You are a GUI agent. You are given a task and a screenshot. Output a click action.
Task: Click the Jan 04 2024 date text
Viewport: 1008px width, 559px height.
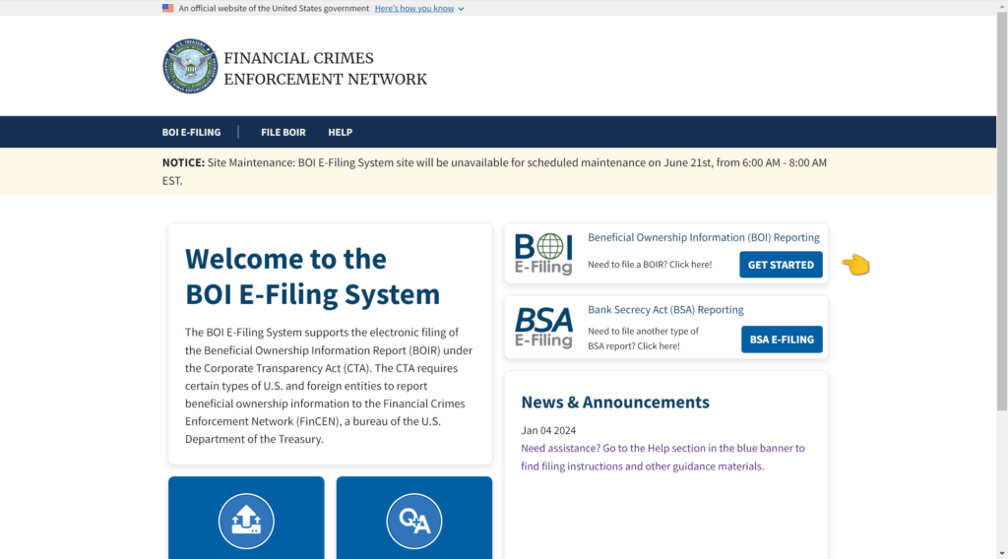pos(548,430)
